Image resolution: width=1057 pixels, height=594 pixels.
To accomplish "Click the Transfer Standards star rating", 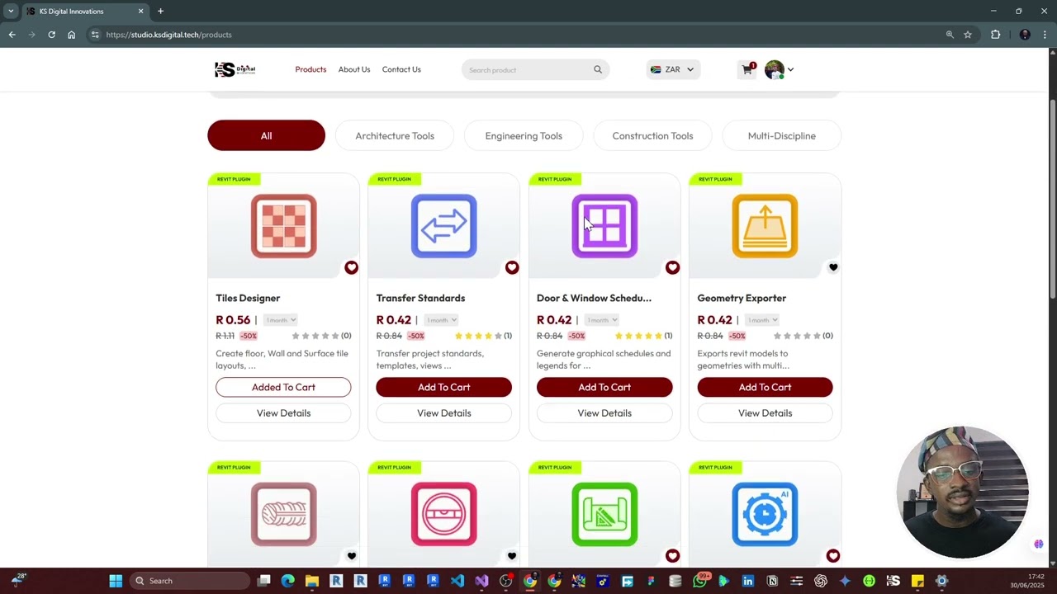I will [478, 336].
